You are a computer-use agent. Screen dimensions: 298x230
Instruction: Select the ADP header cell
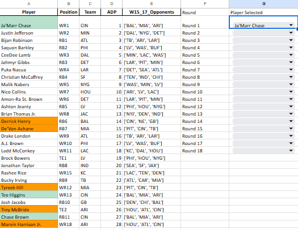click(112, 12)
